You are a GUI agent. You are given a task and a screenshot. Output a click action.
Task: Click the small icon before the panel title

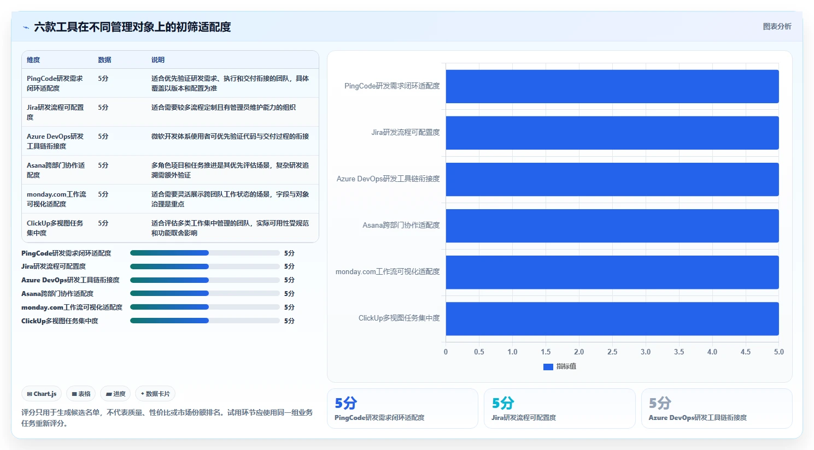click(x=26, y=27)
